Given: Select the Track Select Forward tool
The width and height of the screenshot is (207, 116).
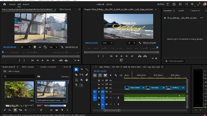Looking at the screenshot, I should [x=81, y=69].
